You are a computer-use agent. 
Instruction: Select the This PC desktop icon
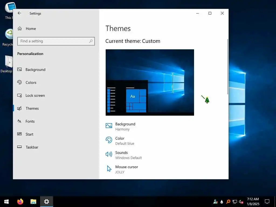click(x=9, y=11)
